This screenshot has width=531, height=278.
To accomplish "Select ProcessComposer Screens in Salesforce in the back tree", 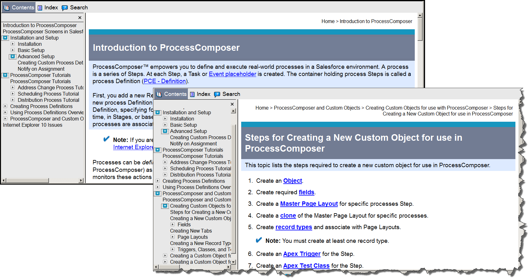I will tap(43, 31).
